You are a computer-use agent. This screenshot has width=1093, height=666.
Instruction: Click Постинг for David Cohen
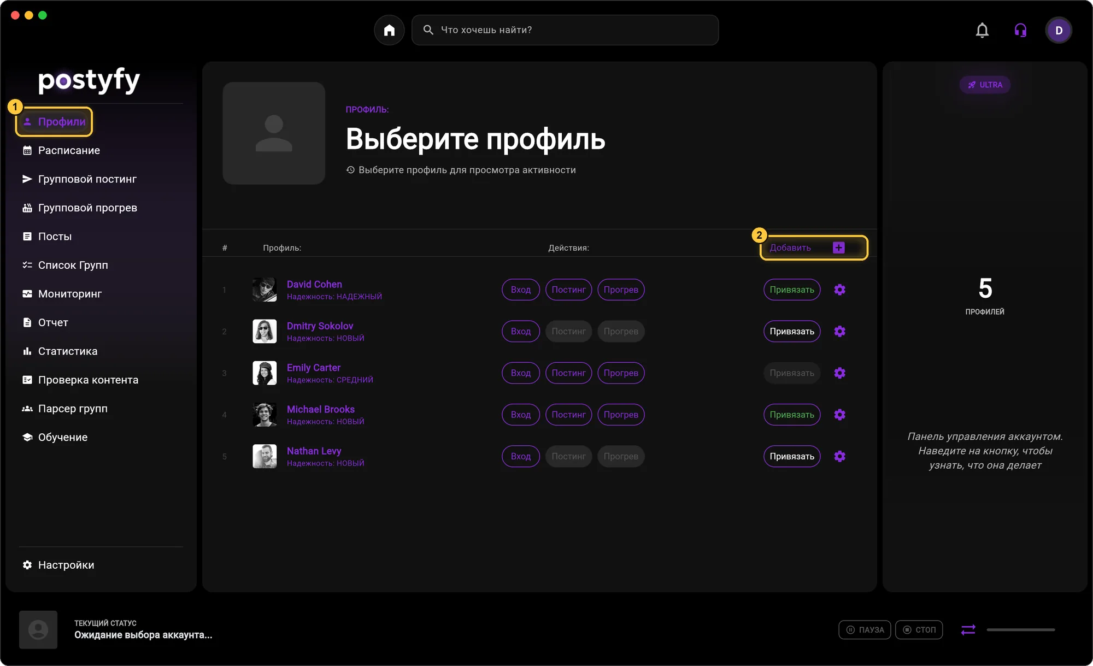pos(568,290)
